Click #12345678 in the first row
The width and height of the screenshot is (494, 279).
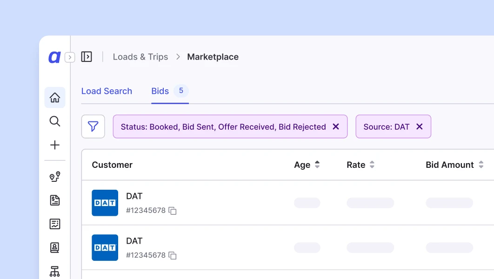pos(146,210)
